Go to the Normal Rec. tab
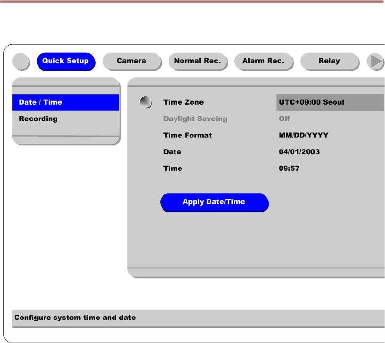Image resolution: width=385 pixels, height=343 pixels. coord(197,61)
